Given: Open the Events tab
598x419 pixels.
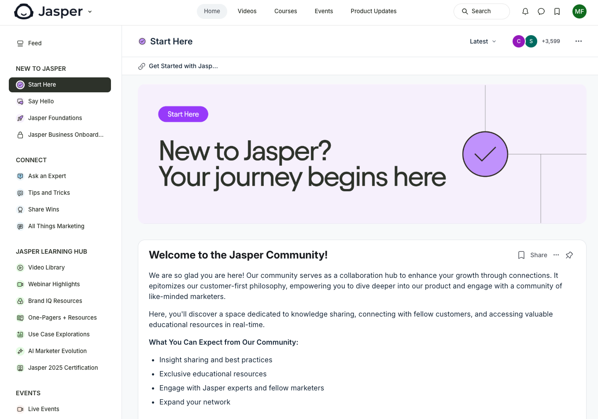Looking at the screenshot, I should click(324, 11).
